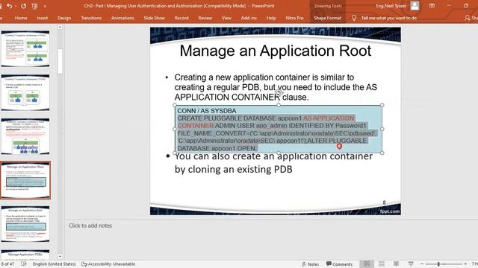The image size is (478, 268).
Task: Start slideshow from beginning via quick access icon
Action: (x=34, y=6)
